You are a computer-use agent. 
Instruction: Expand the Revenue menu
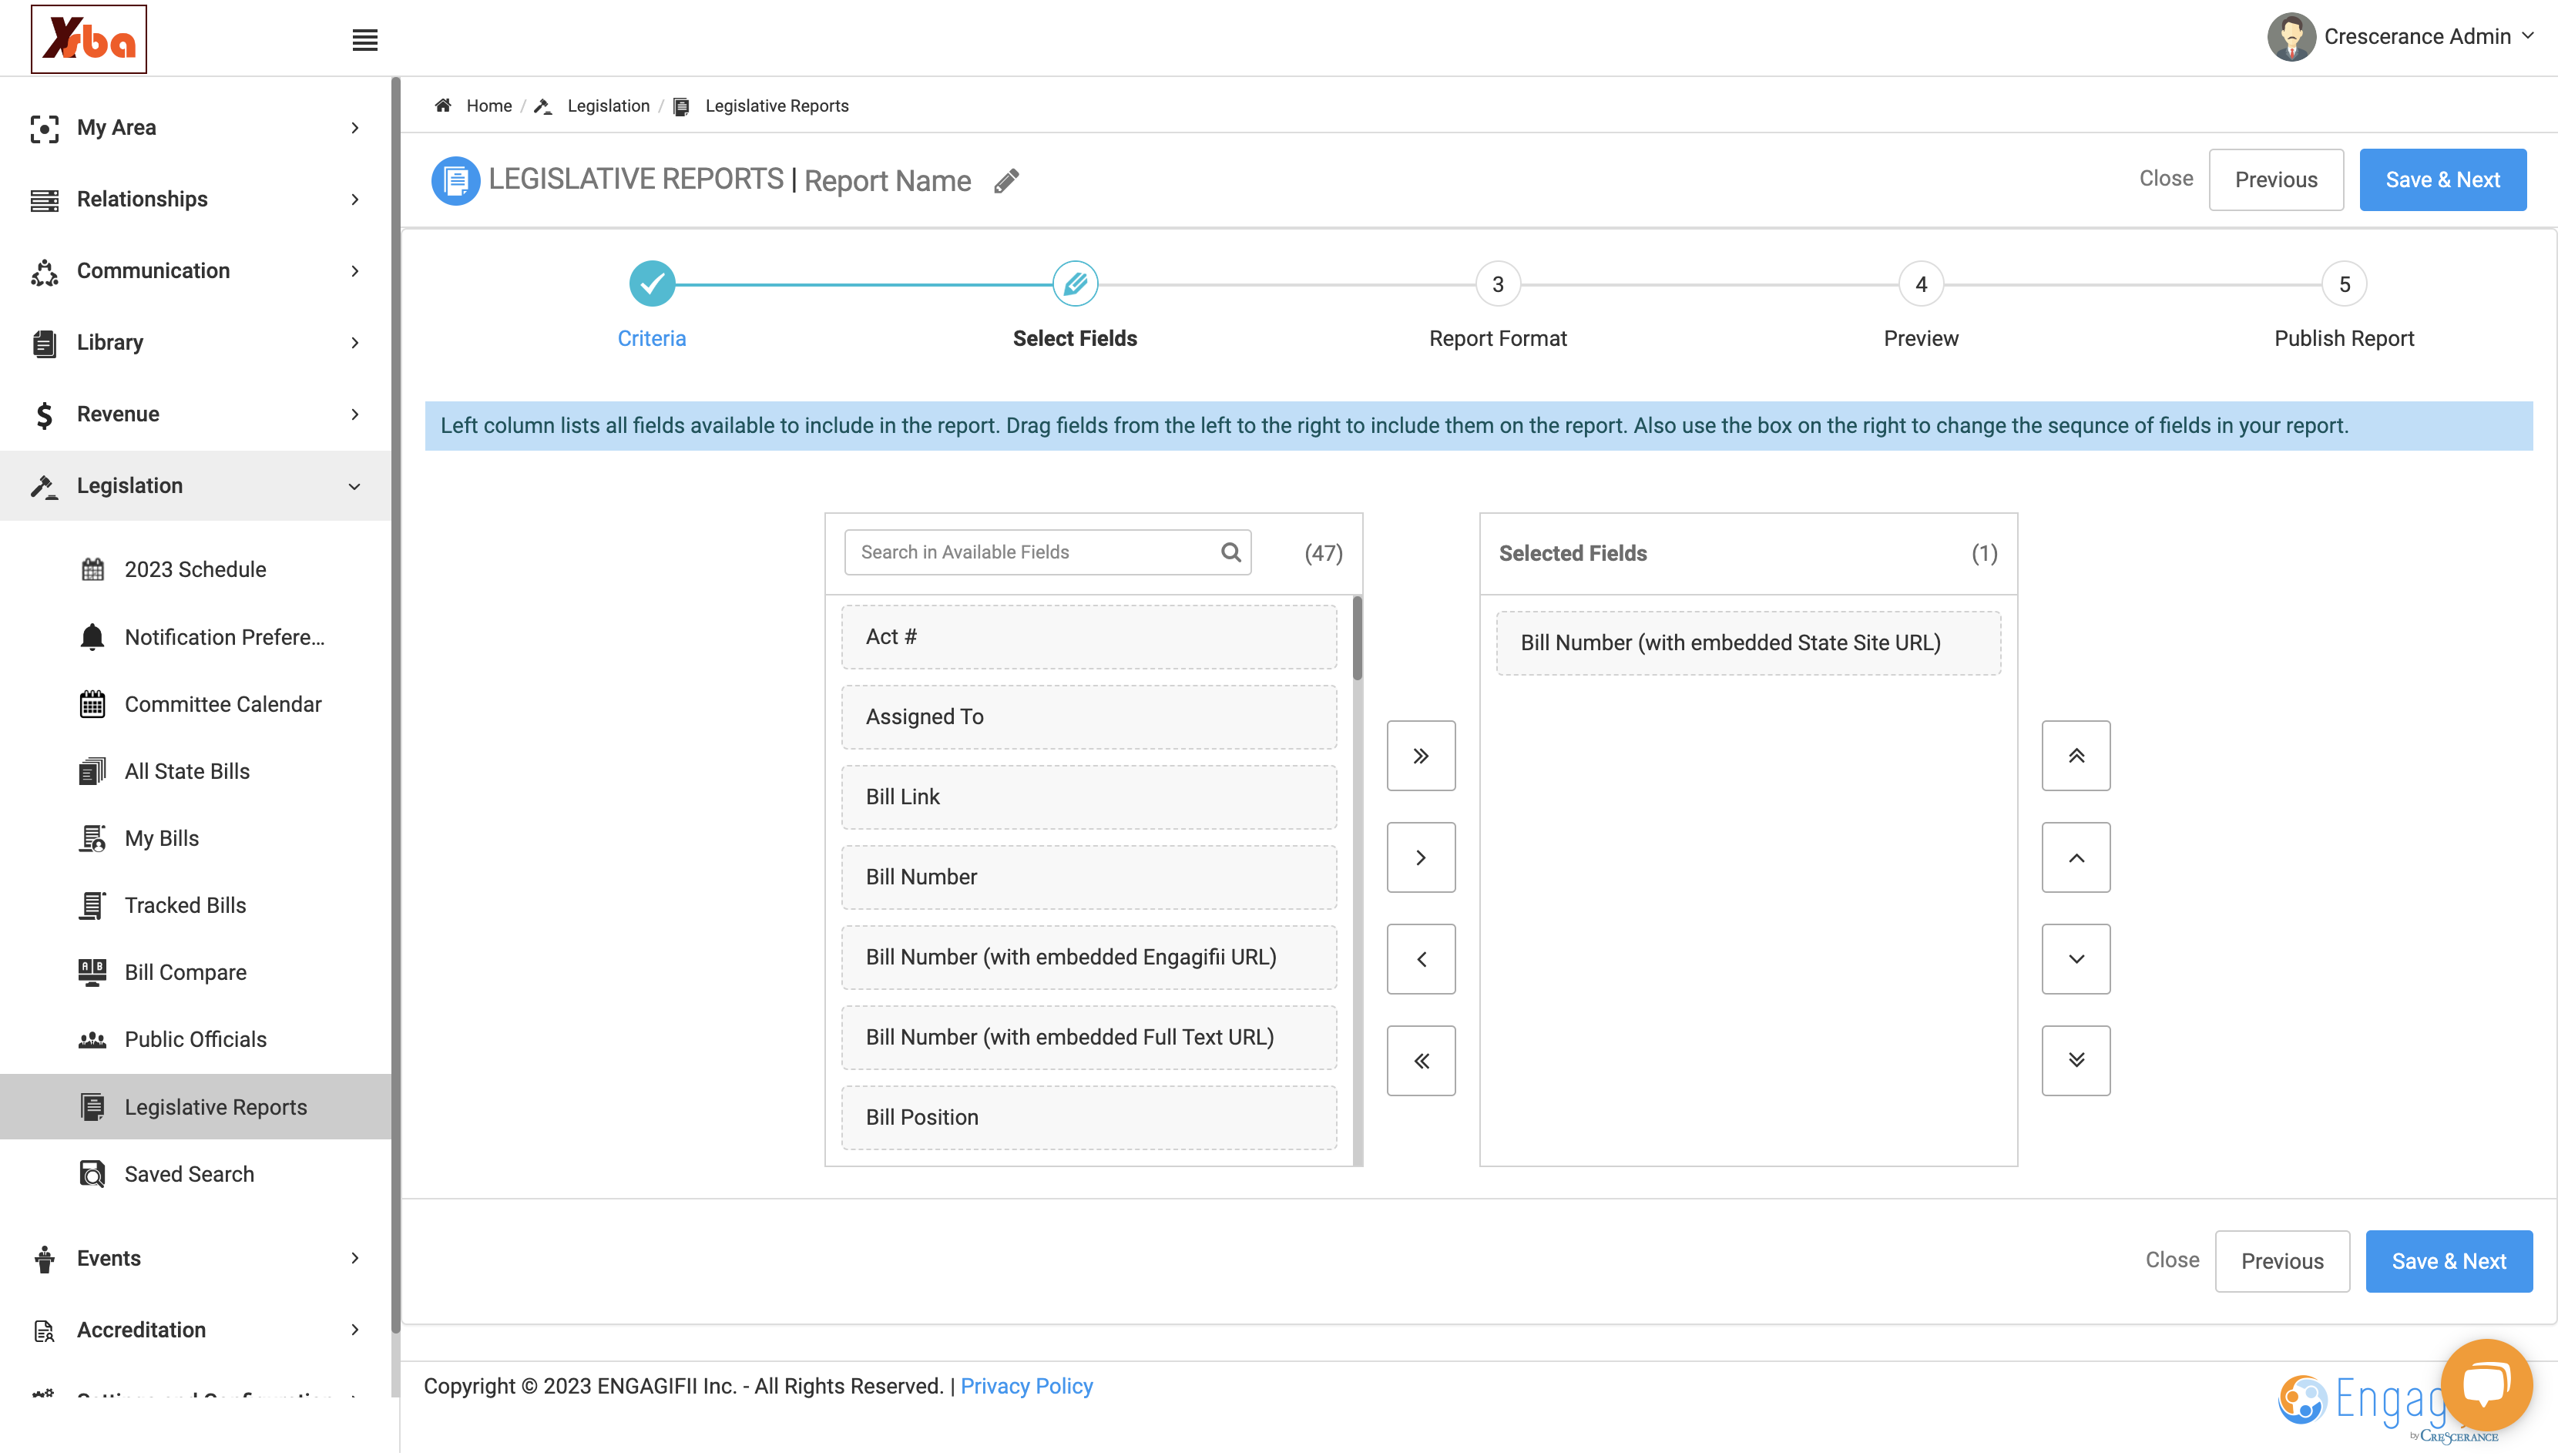[195, 414]
